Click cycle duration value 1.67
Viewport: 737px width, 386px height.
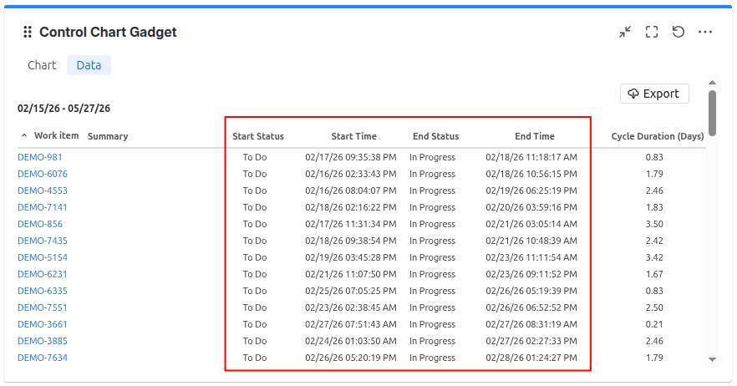tap(654, 274)
